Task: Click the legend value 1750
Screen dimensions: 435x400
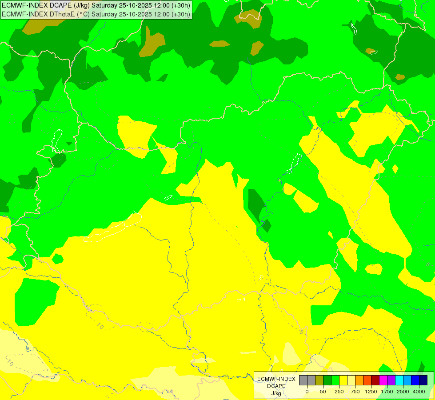Action: coord(387,392)
